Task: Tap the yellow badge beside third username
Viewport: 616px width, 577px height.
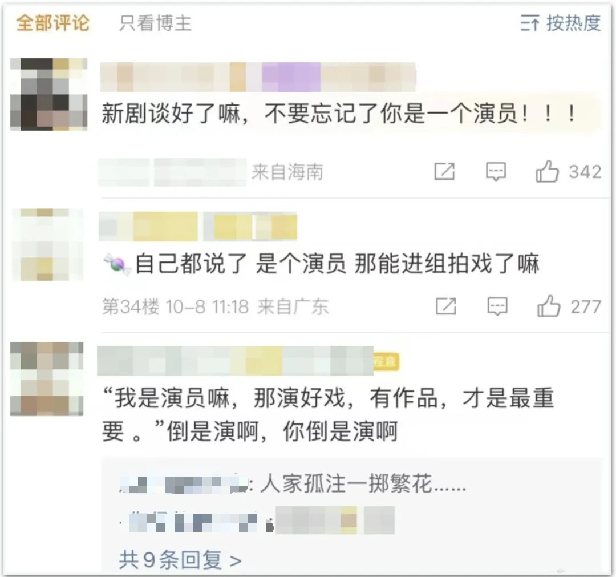Action: (386, 361)
